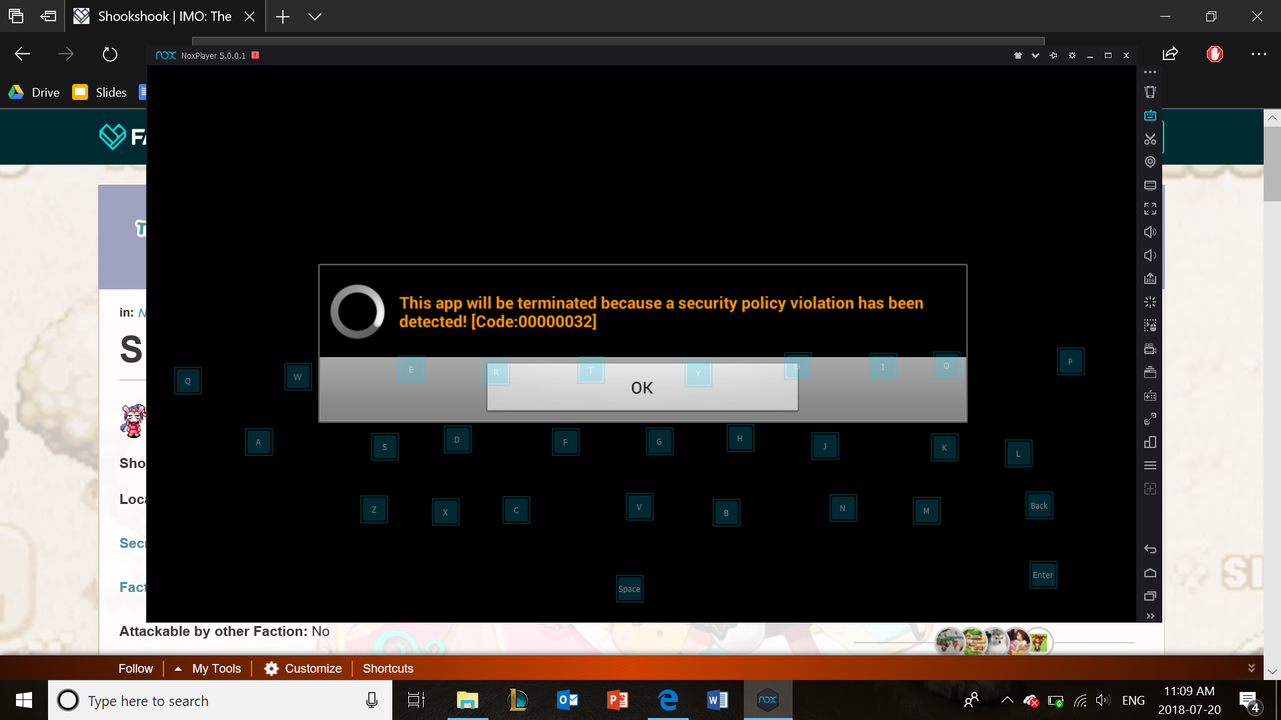Open Nox system settings gear icon
This screenshot has width=1281, height=720.
(1072, 55)
